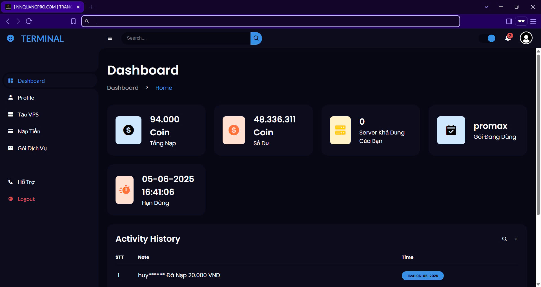Image resolution: width=541 pixels, height=287 pixels.
Task: Click the Logout link
Action: (x=26, y=199)
